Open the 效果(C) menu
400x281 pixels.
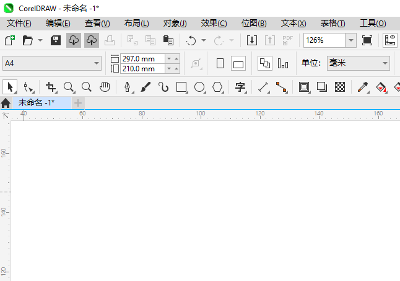click(x=214, y=24)
